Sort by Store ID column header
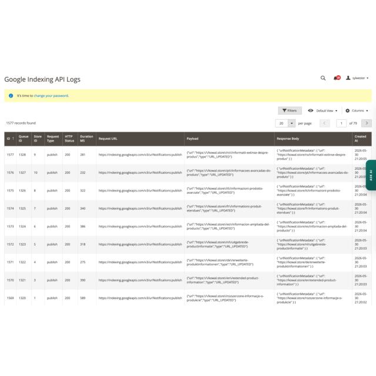376x376 pixels. [38, 139]
